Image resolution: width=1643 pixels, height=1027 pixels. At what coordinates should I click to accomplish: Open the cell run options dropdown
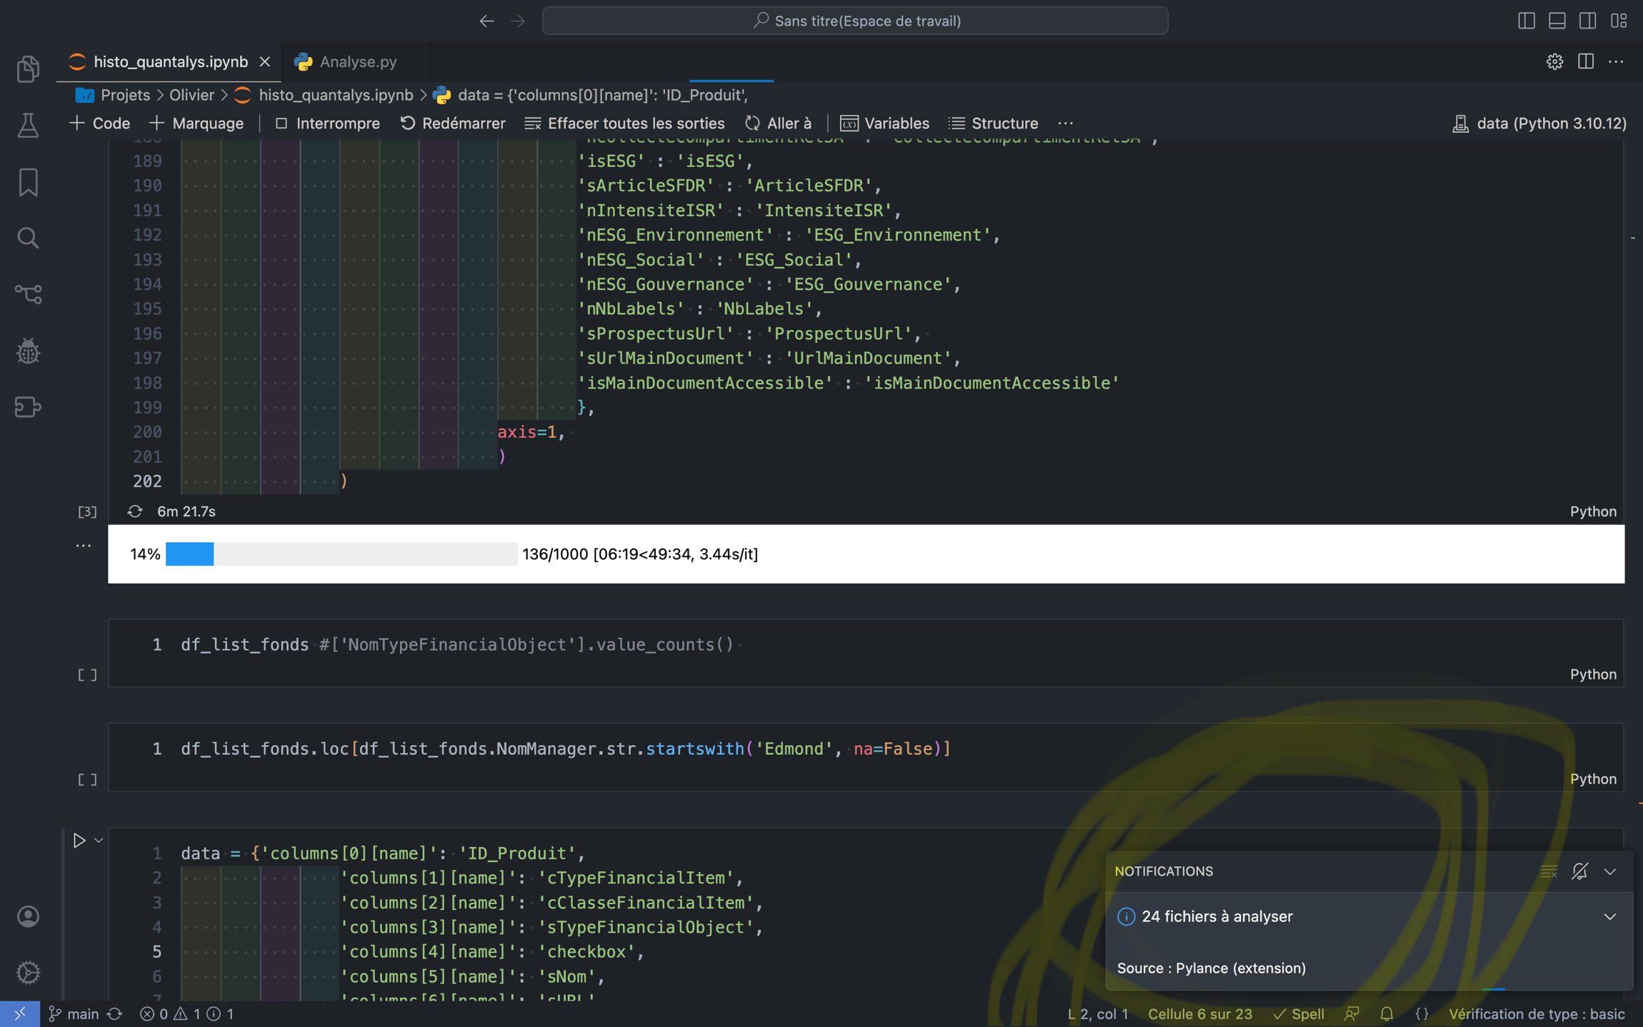tap(98, 841)
